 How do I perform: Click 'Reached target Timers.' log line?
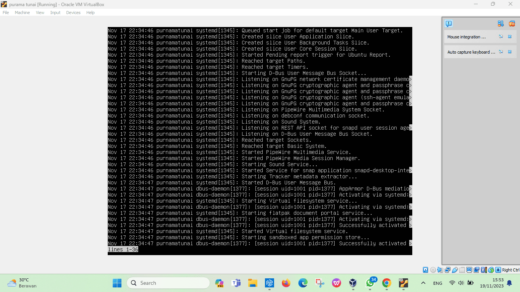coord(275,67)
